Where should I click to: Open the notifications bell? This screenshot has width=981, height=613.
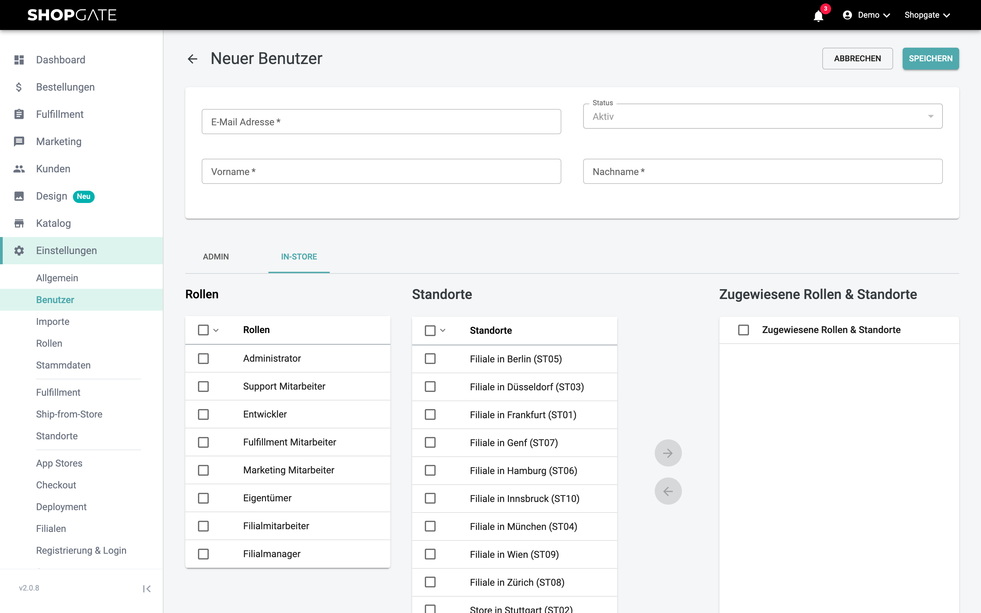coord(819,15)
